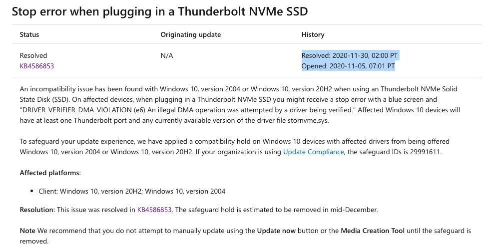488x247 pixels.
Task: Click the Status column header
Action: pos(29,34)
